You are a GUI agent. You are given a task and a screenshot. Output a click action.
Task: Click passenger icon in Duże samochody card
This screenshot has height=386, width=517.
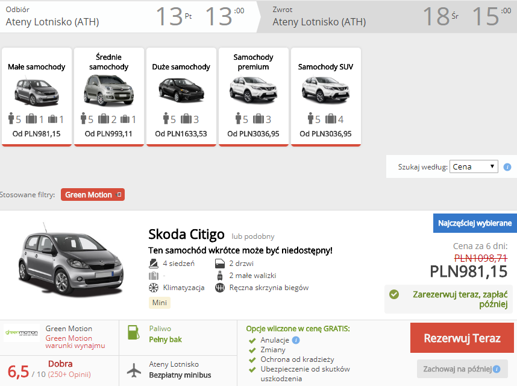pyautogui.click(x=166, y=118)
